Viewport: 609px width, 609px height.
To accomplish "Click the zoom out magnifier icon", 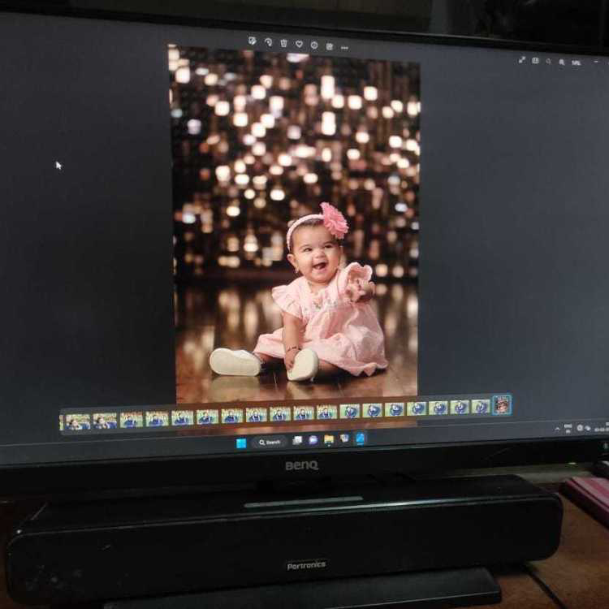I will click(549, 61).
